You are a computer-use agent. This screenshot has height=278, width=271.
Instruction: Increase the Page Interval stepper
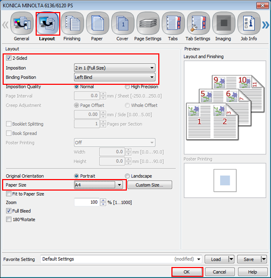(x=103, y=94)
